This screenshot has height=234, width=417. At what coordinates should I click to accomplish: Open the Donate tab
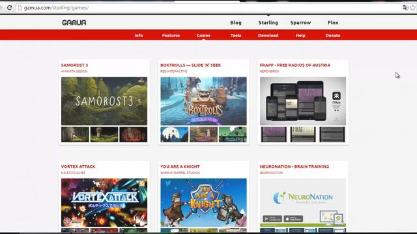333,35
